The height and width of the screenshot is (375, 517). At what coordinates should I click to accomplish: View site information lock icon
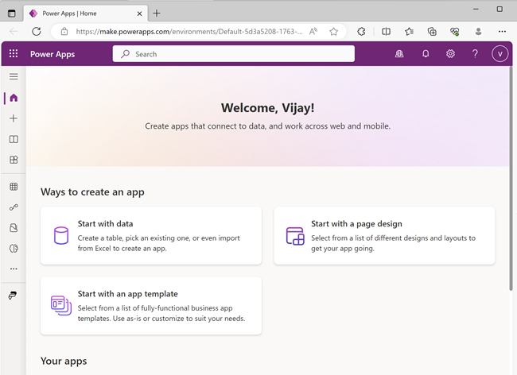pos(64,32)
